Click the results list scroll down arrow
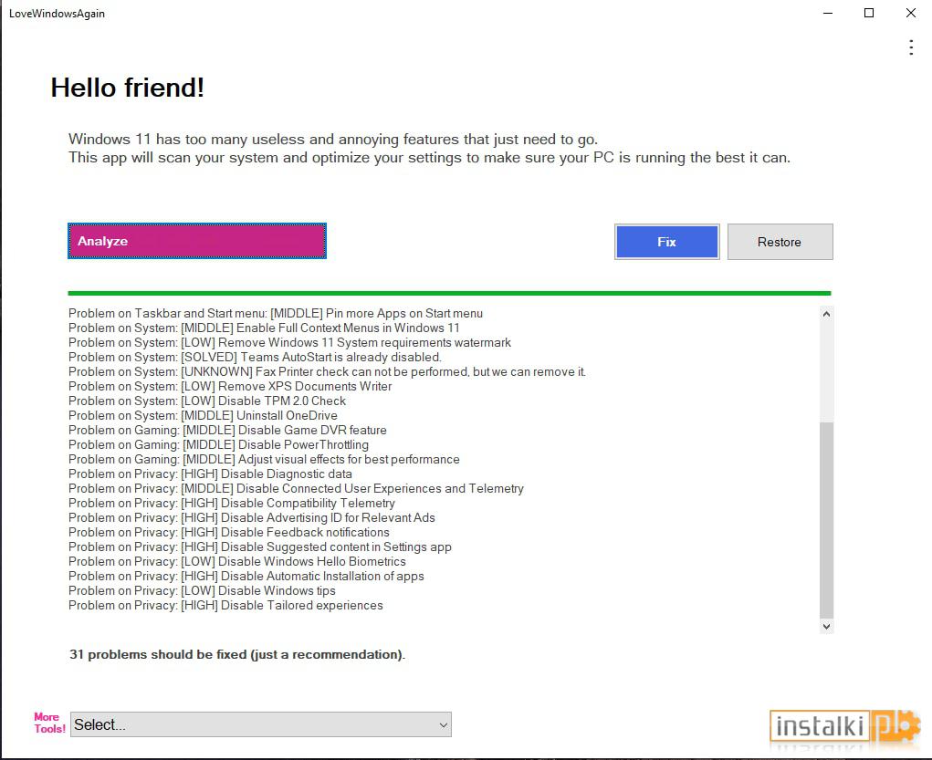 click(826, 626)
